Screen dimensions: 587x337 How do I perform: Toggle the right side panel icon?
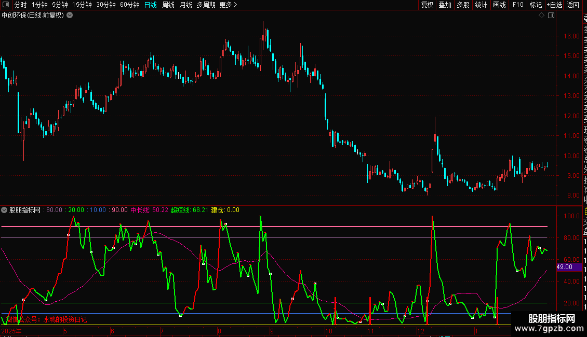coord(551,16)
